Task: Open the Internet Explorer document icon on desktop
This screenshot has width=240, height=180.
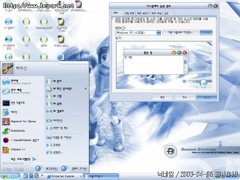Action: (x=61, y=57)
